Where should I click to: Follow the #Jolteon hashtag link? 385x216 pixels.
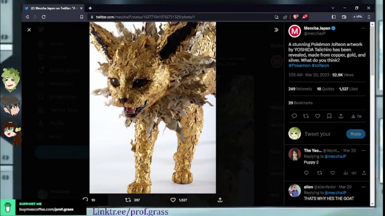tap(320, 65)
